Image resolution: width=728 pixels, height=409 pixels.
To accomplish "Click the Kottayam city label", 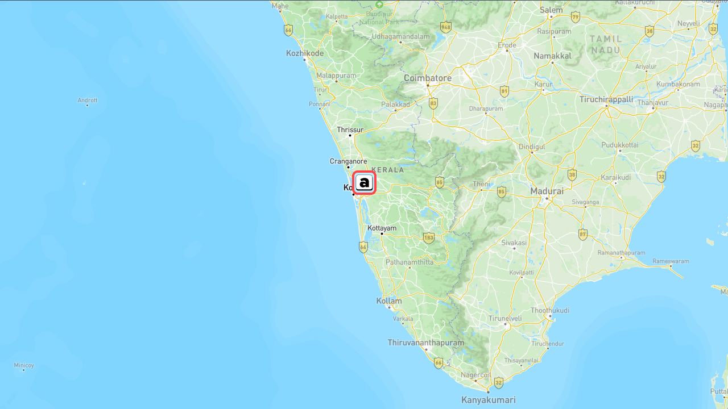I will (382, 228).
